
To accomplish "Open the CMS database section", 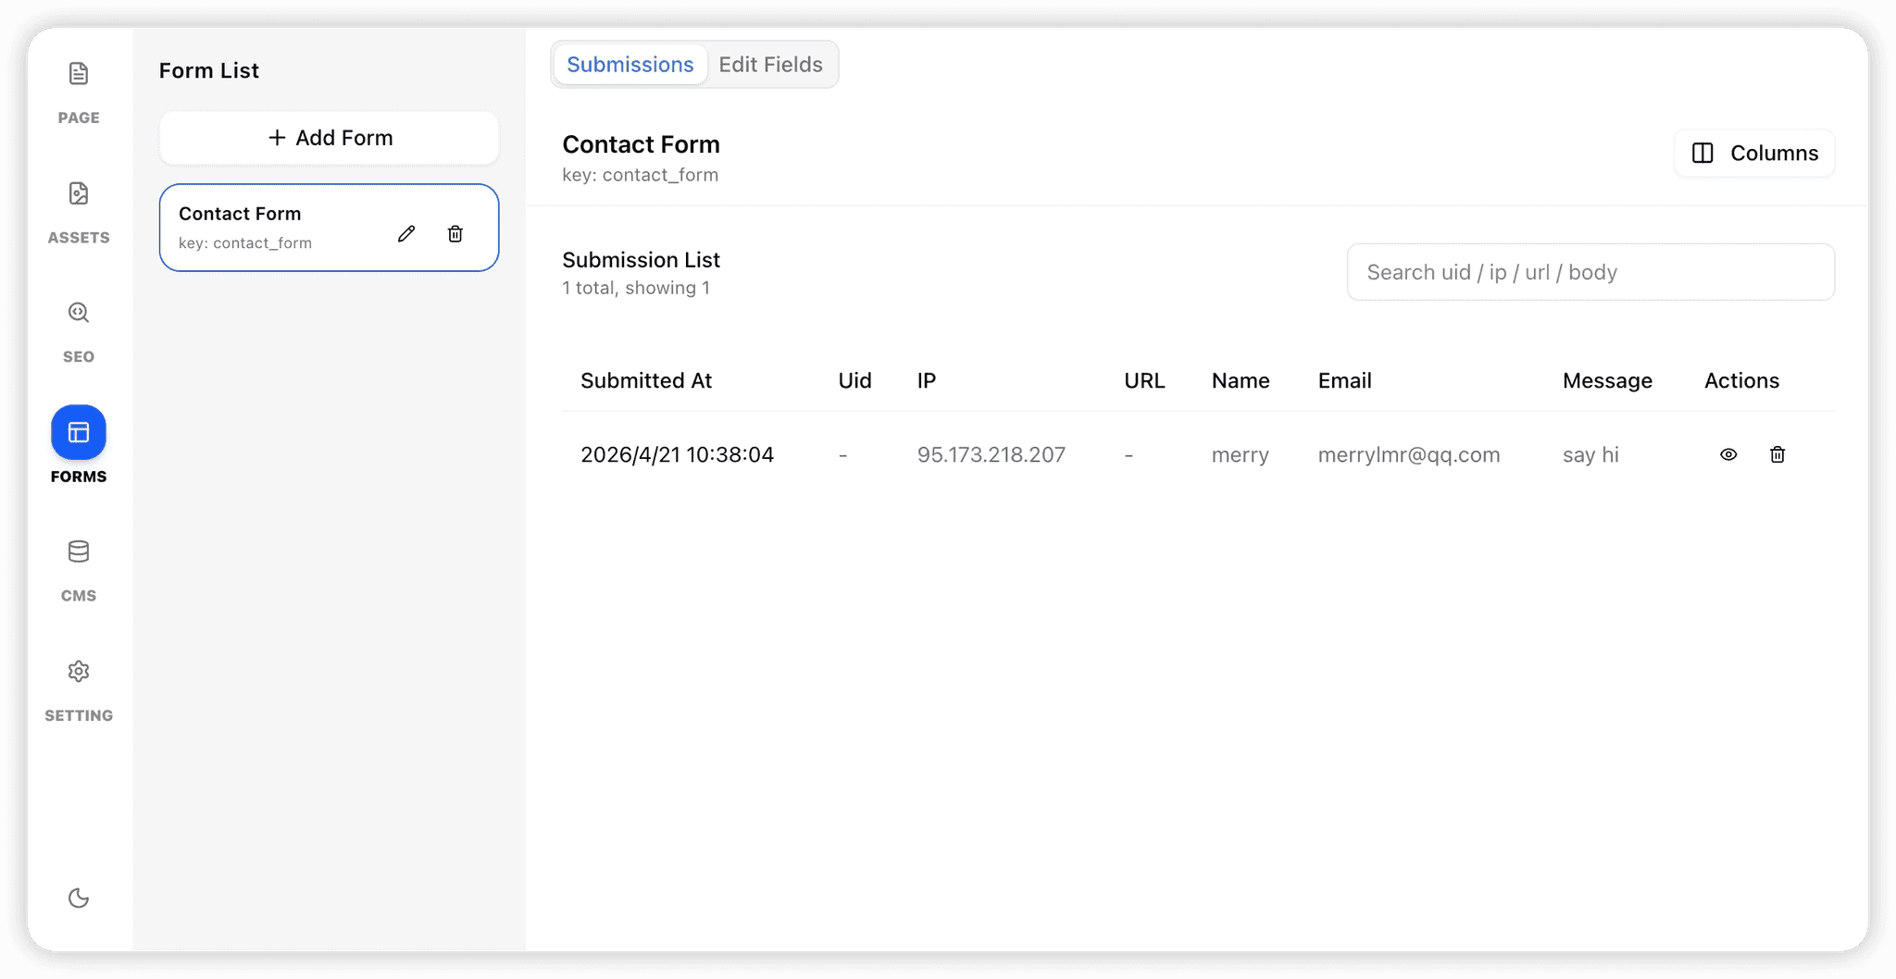I will (79, 570).
